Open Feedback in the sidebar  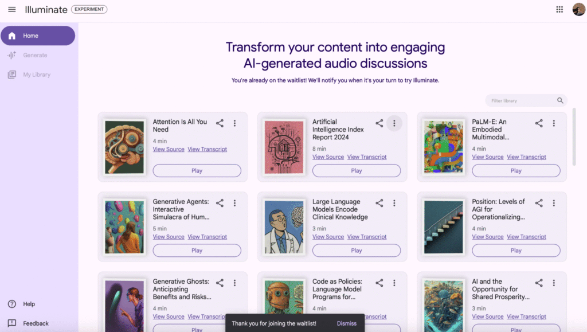[29, 323]
